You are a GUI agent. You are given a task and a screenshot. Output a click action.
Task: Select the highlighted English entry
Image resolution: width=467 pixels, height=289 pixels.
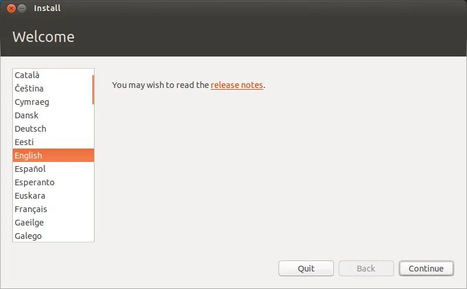53,155
